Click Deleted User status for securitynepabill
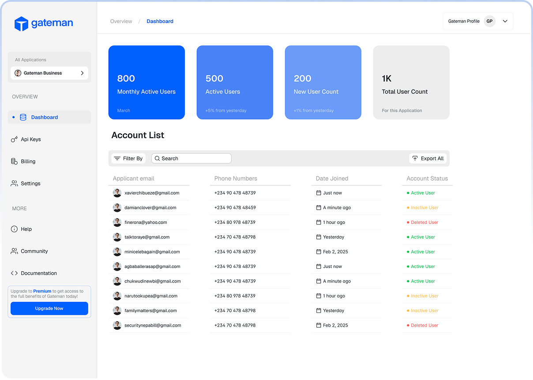Image resolution: width=533 pixels, height=380 pixels. pos(424,325)
